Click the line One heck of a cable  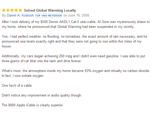pos(17,86)
